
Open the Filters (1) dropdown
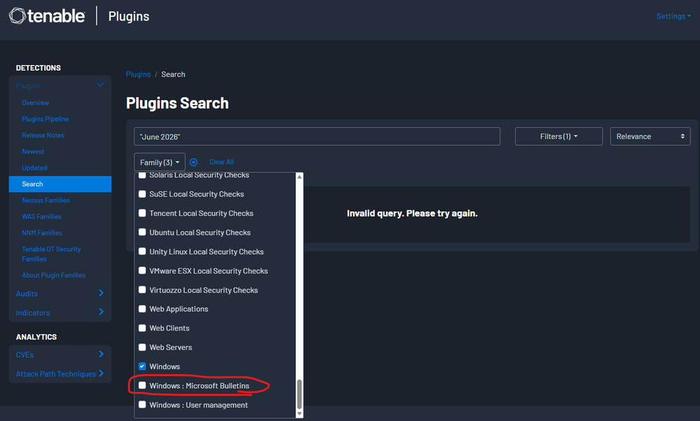click(x=558, y=136)
